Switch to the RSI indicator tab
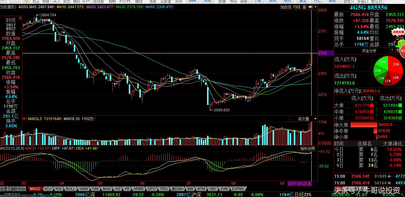The height and width of the screenshot is (197, 405). click(59, 189)
